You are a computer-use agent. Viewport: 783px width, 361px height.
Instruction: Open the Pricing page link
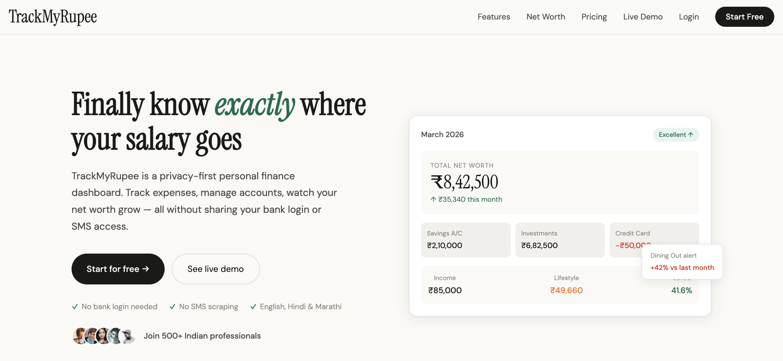594,17
